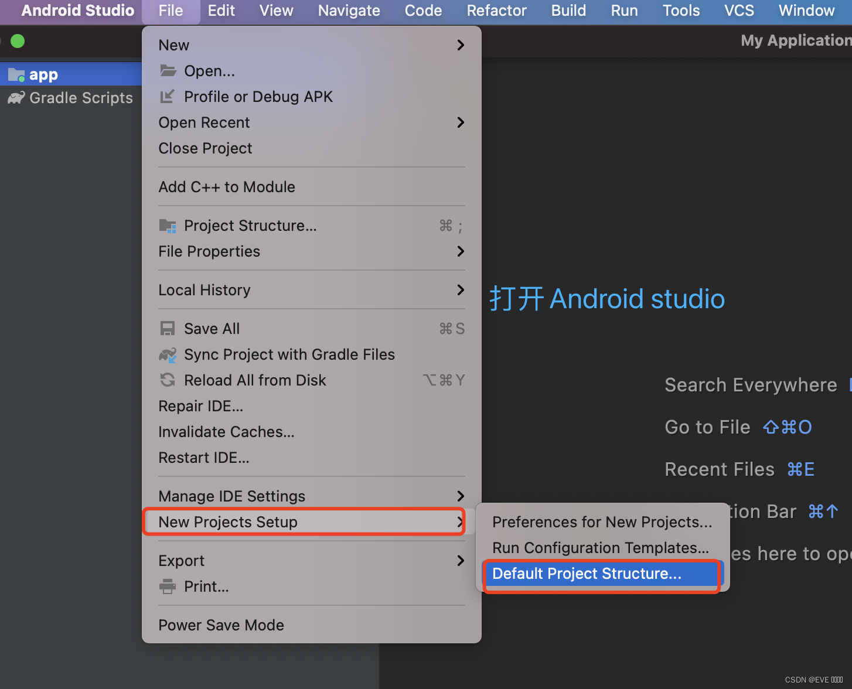The image size is (852, 689).
Task: Select Project Structure... entry
Action: (312, 226)
